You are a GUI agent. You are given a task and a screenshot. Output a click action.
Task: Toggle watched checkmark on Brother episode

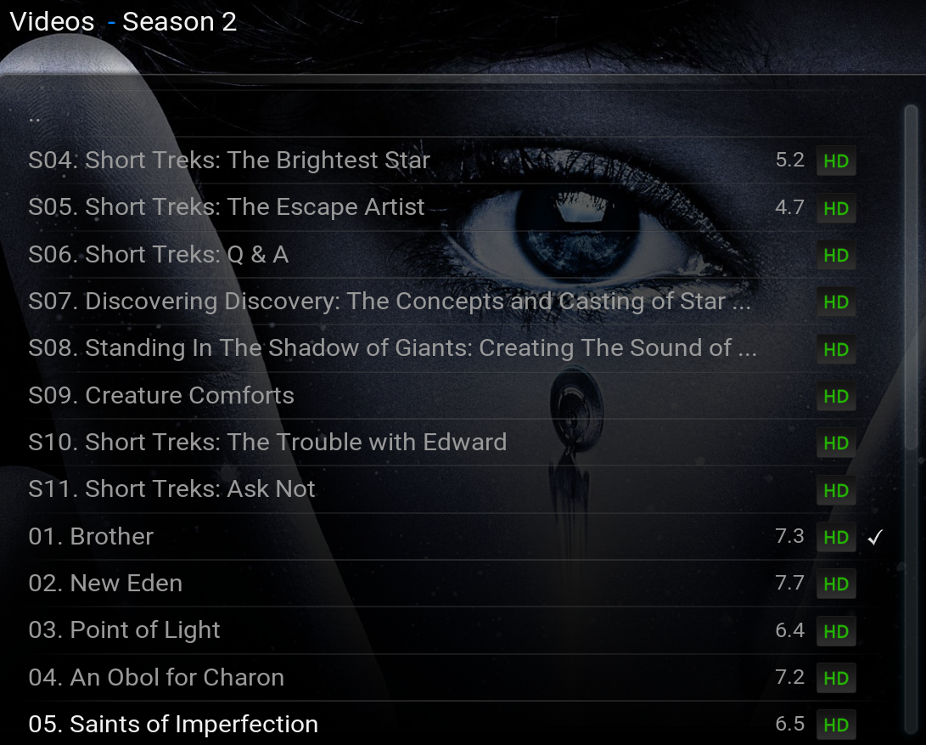pyautogui.click(x=875, y=537)
